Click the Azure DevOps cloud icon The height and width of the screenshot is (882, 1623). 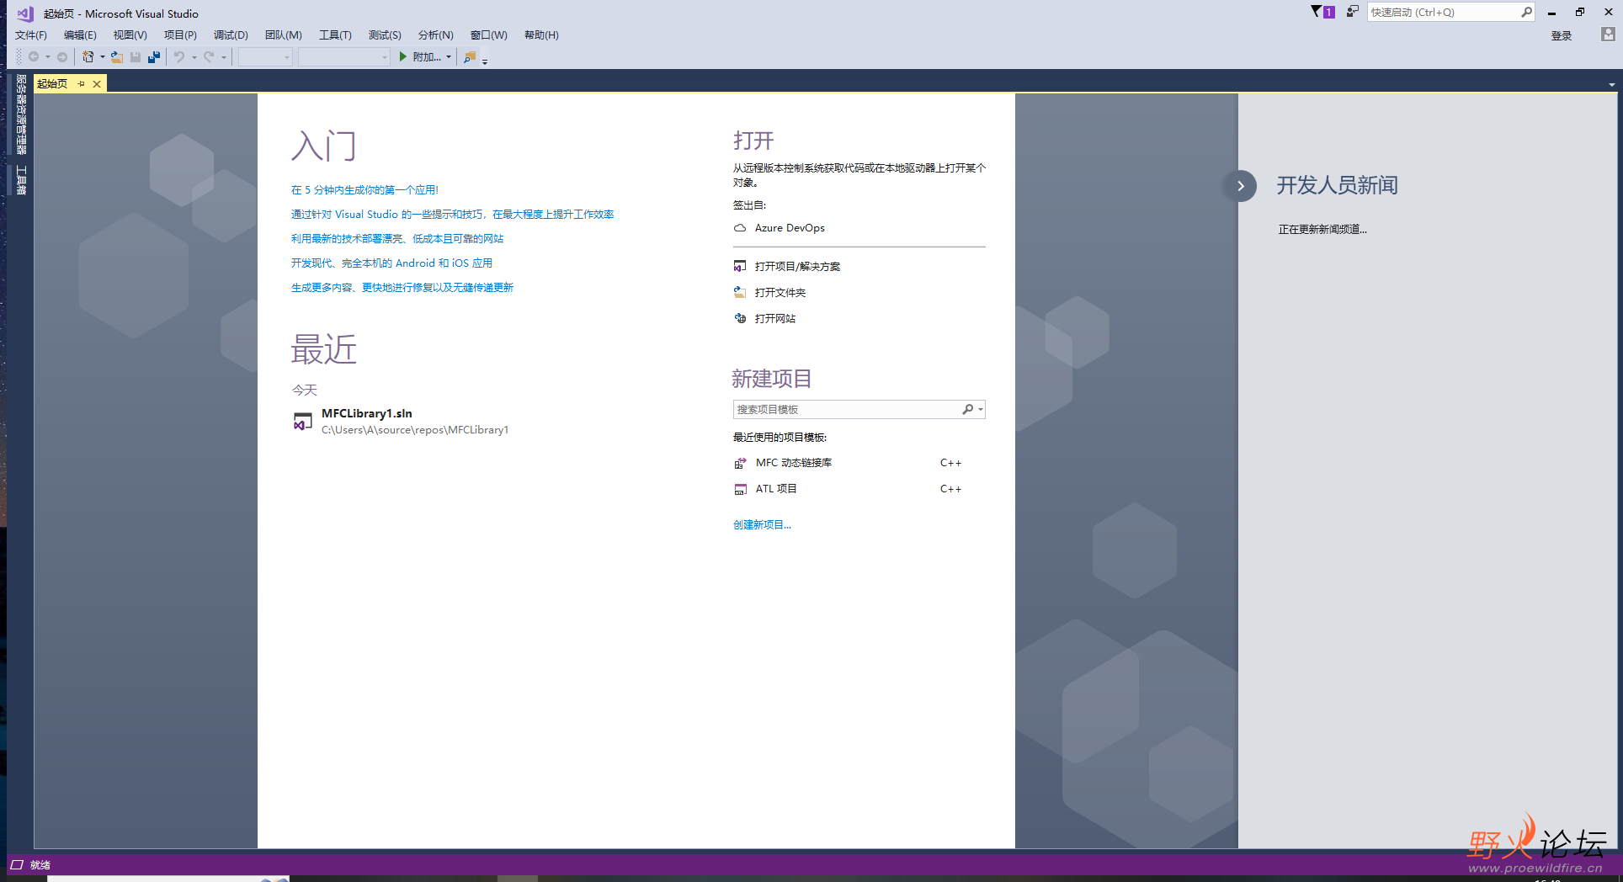[740, 228]
